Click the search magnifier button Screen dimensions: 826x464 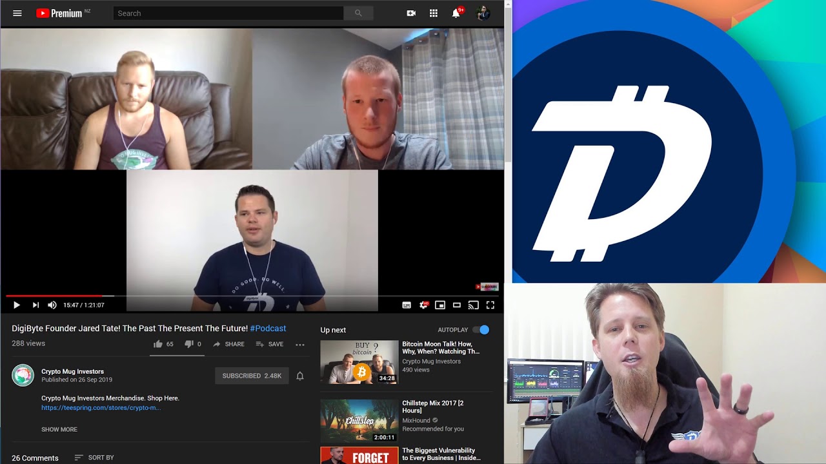tap(358, 13)
